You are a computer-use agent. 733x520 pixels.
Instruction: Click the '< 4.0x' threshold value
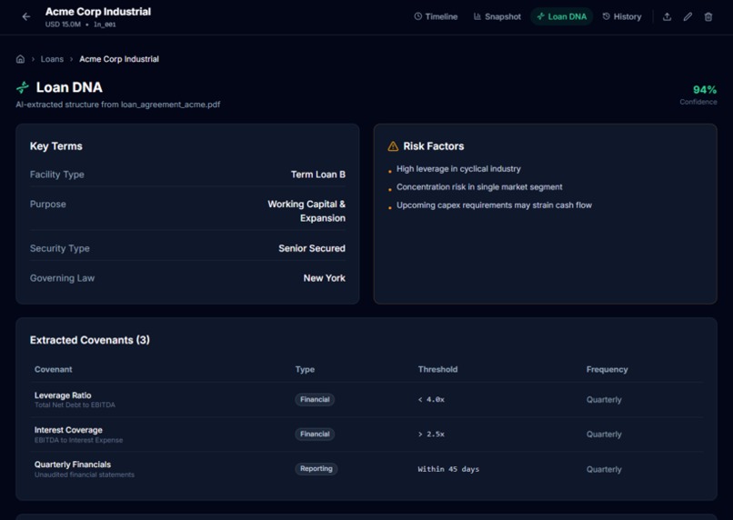431,399
